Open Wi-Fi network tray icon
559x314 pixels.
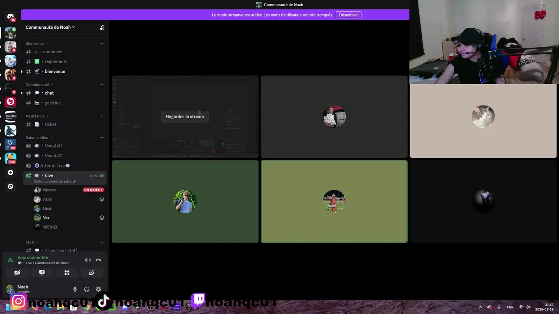tap(521, 307)
